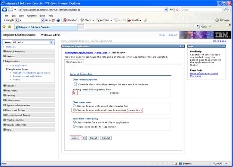Screen dimensions: 233x167
Task: Minimize the Enterprise Applications panel
Action: [x=183, y=46]
